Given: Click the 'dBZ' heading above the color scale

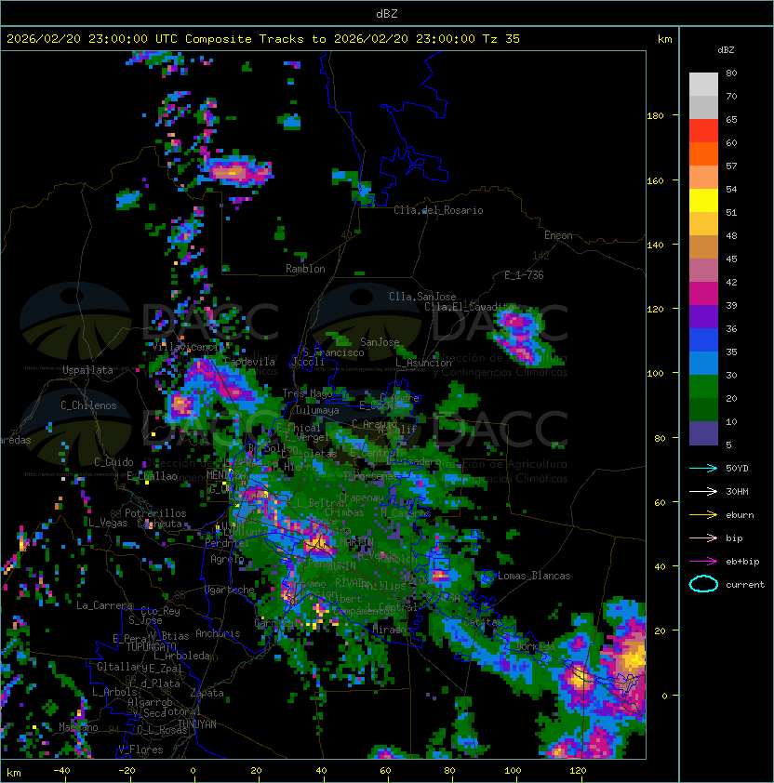Looking at the screenshot, I should pyautogui.click(x=726, y=50).
